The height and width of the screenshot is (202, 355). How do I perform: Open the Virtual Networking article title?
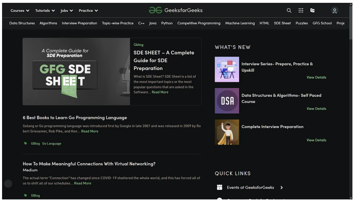click(x=89, y=164)
